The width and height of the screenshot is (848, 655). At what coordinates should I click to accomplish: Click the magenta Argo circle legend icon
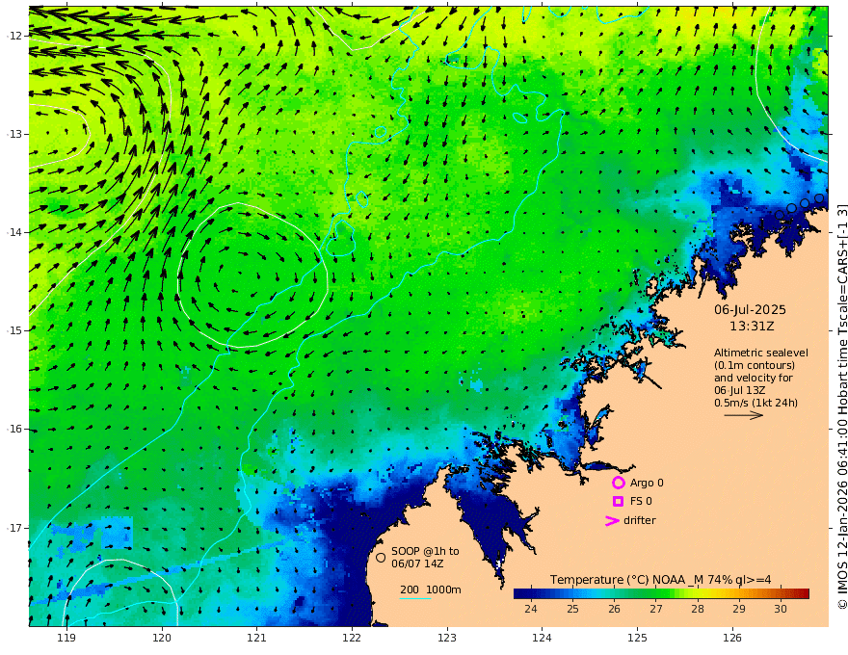(x=618, y=483)
